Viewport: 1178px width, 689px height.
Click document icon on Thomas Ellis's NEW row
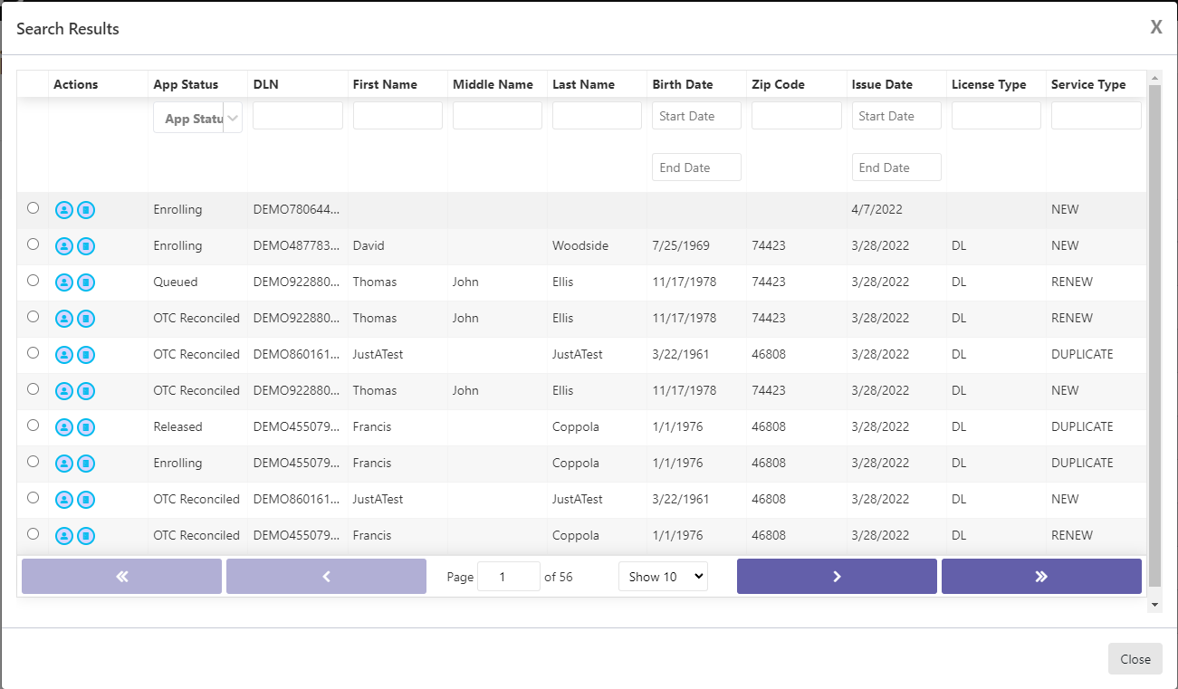[x=86, y=390]
